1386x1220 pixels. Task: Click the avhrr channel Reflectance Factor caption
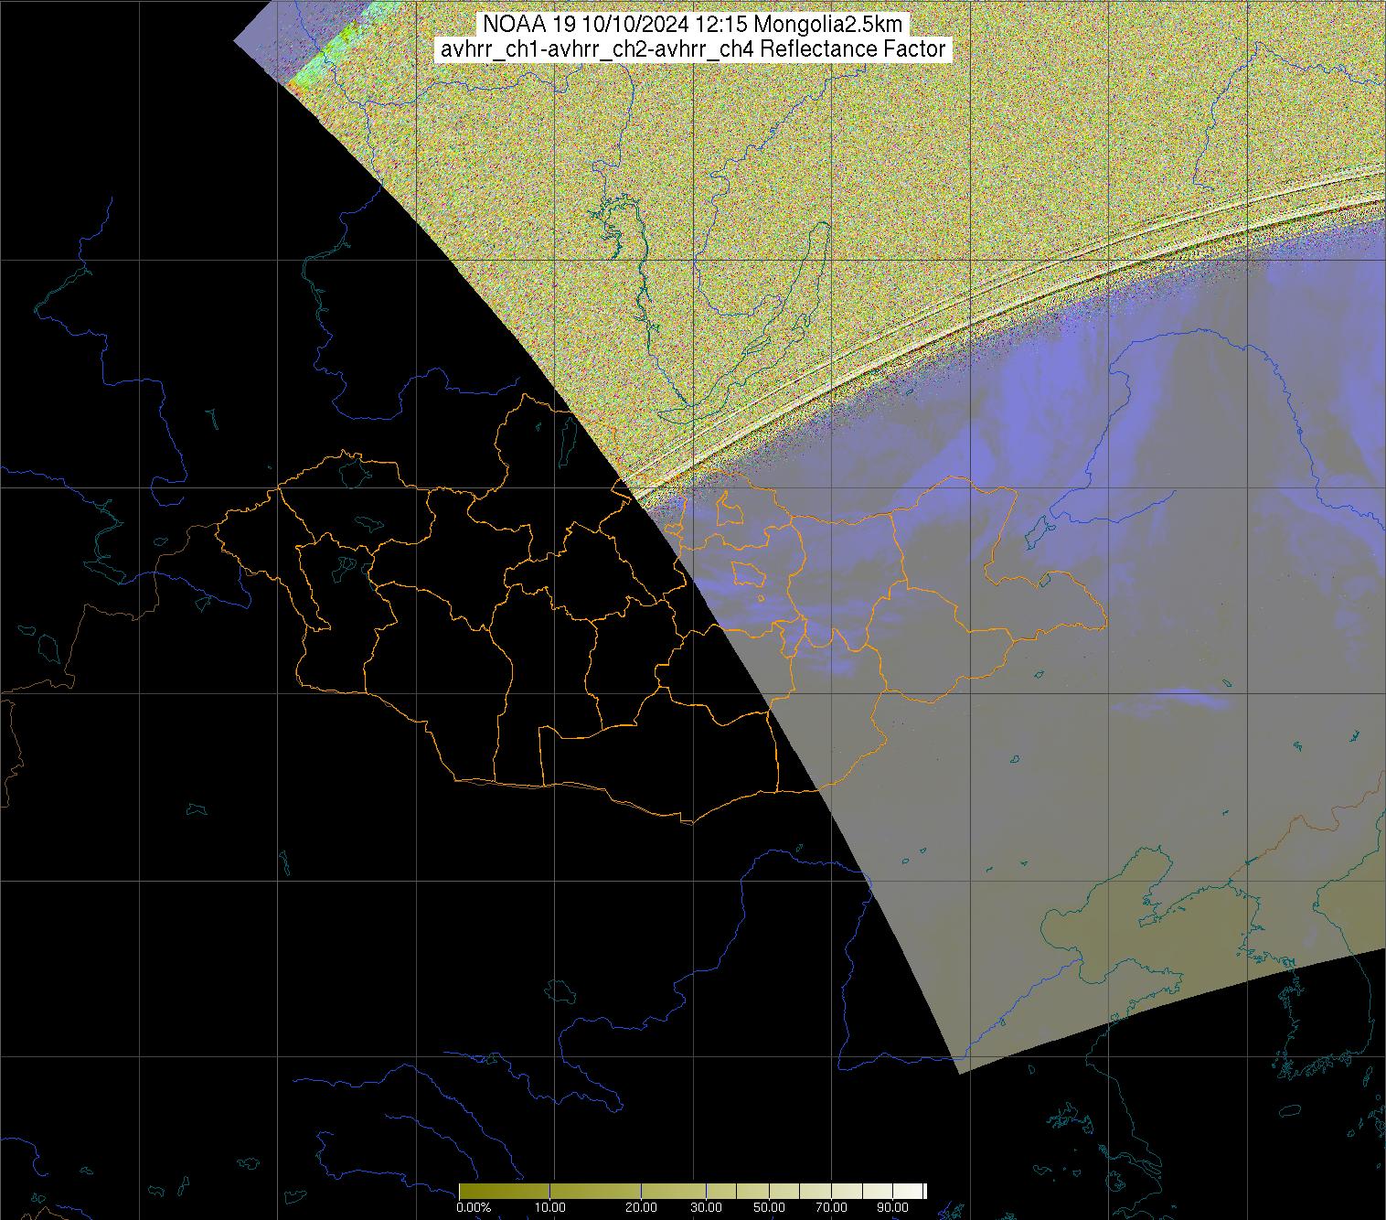coord(692,49)
